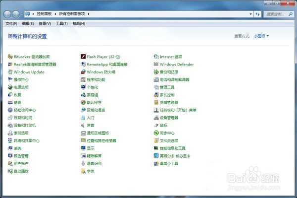Click the 电源选项 icon

(x=10, y=87)
